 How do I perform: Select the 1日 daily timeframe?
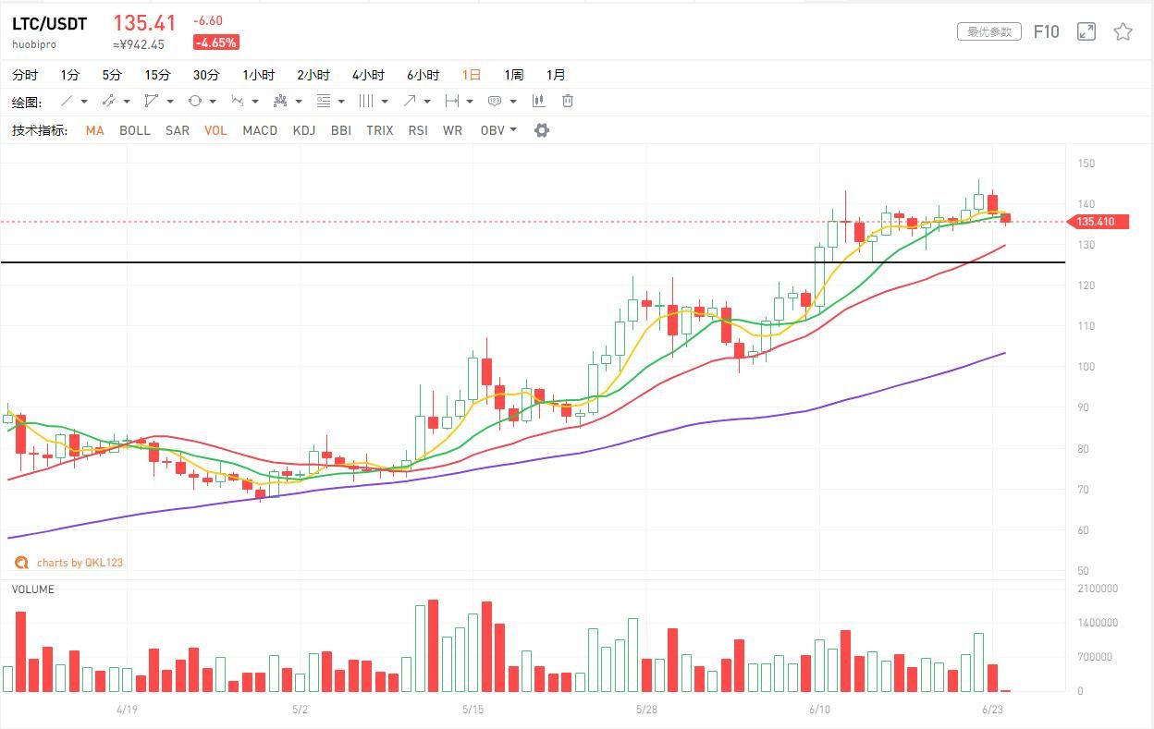[472, 75]
